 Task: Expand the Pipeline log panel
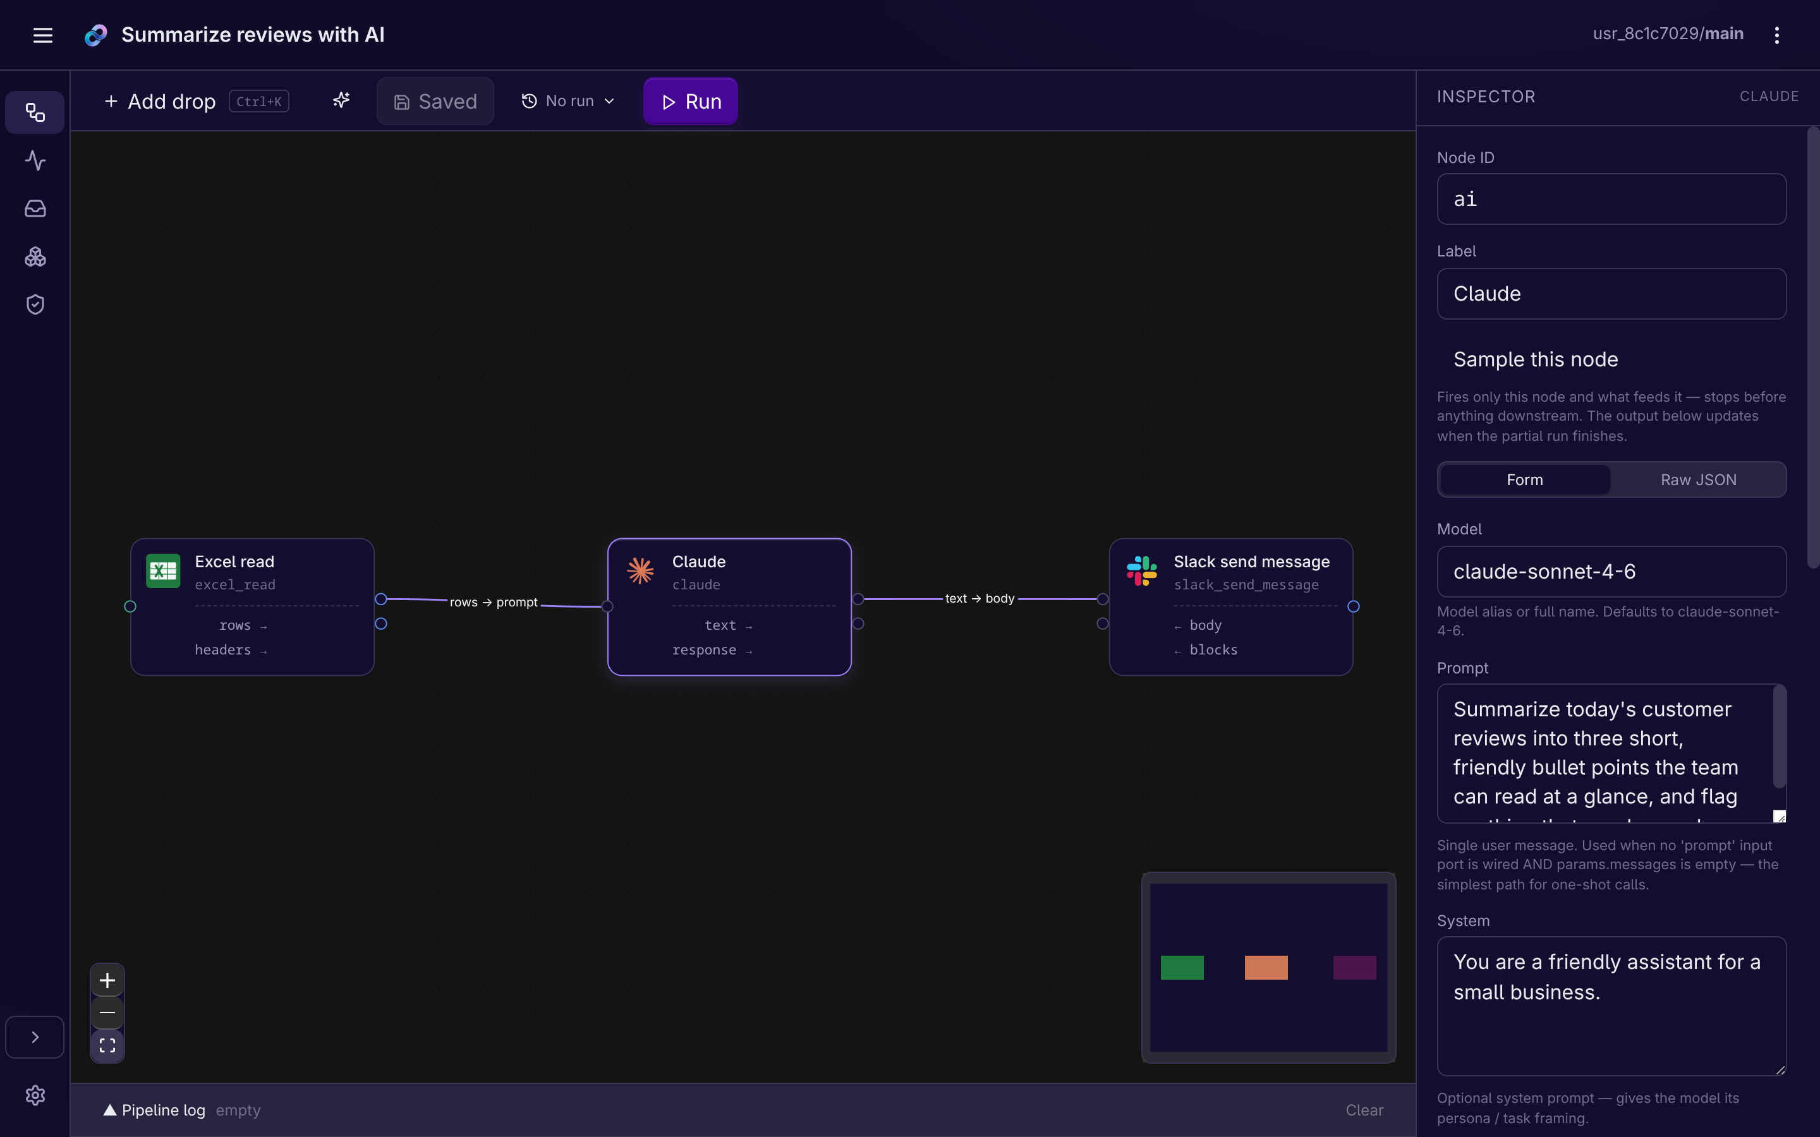[x=154, y=1110]
